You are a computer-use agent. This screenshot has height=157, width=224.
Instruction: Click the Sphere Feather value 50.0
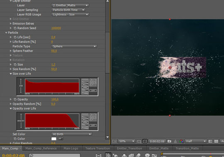[x=54, y=51]
